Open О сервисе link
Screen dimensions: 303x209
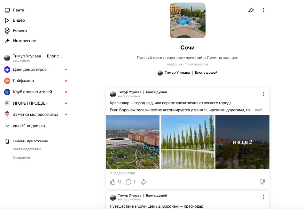[x=21, y=157]
